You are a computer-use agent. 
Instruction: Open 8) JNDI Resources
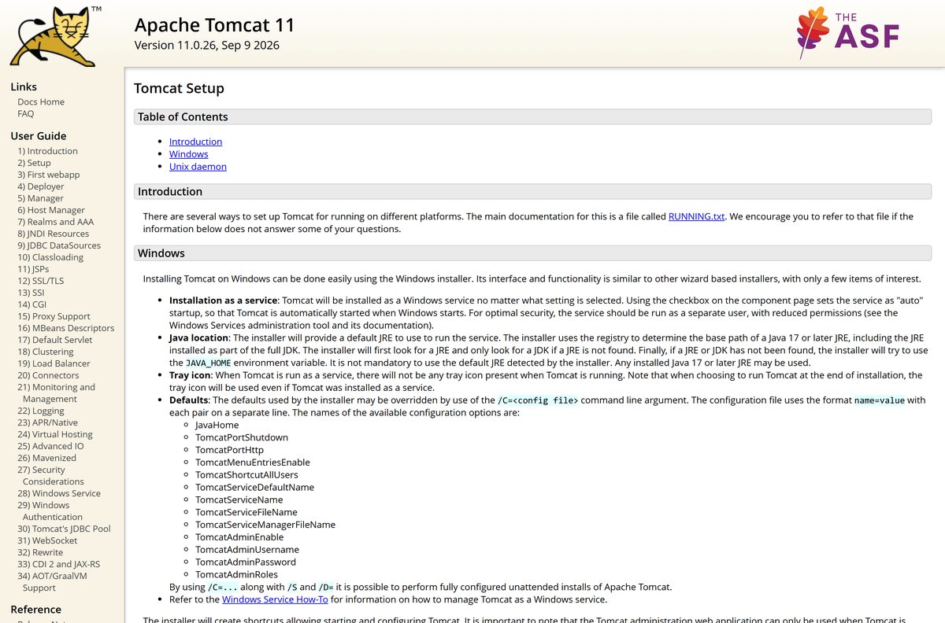click(x=53, y=234)
